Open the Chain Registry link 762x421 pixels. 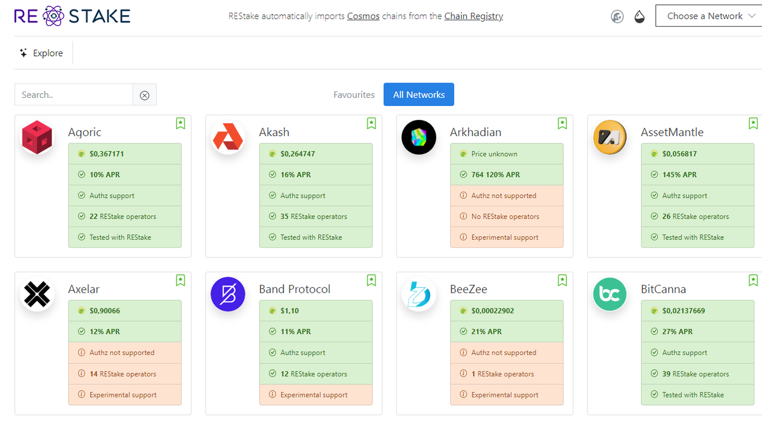click(474, 16)
